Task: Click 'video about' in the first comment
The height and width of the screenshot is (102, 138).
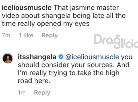Action: 21,16
